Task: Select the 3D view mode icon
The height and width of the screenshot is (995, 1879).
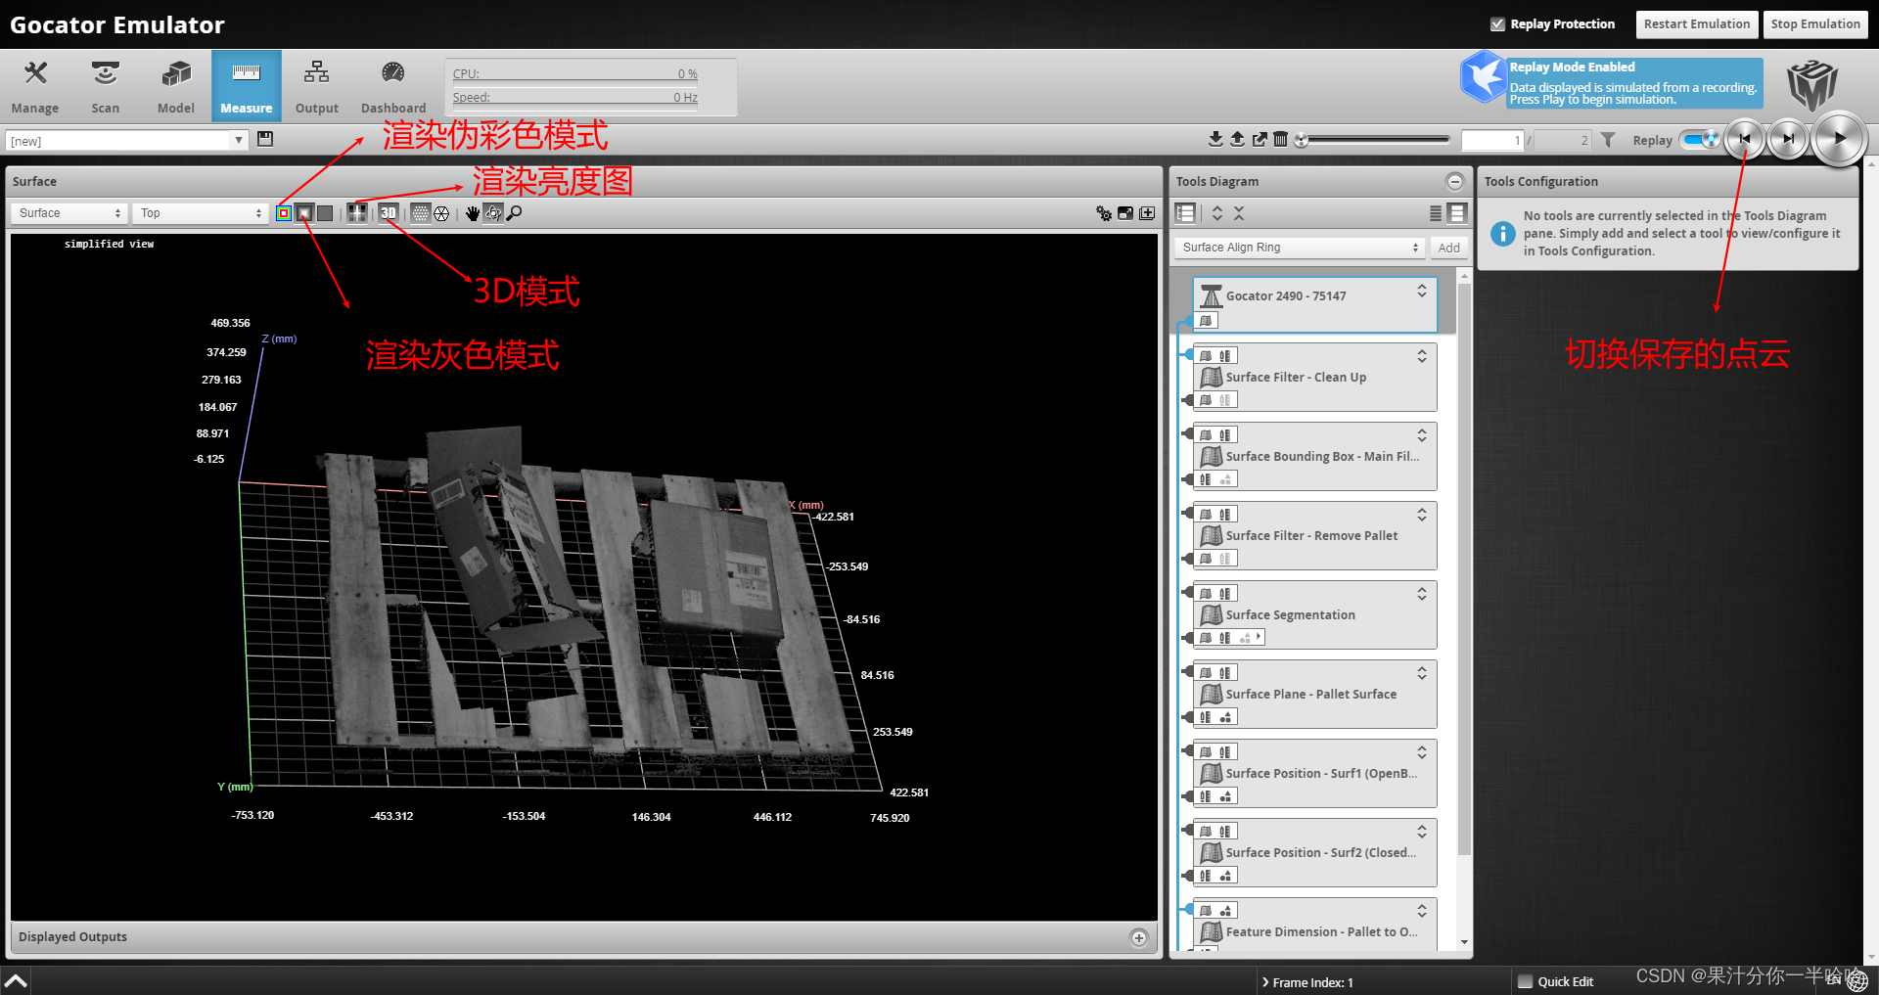Action: [388, 213]
